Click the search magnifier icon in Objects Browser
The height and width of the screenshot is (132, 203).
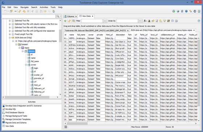tap(58, 16)
